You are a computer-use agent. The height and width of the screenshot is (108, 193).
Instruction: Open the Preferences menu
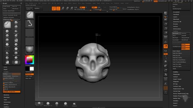[88, 3]
